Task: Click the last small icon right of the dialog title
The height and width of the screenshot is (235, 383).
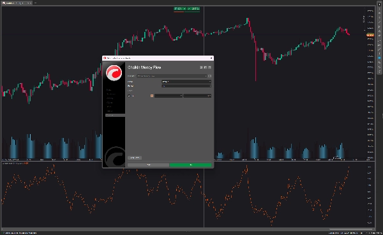Action: pos(209,68)
